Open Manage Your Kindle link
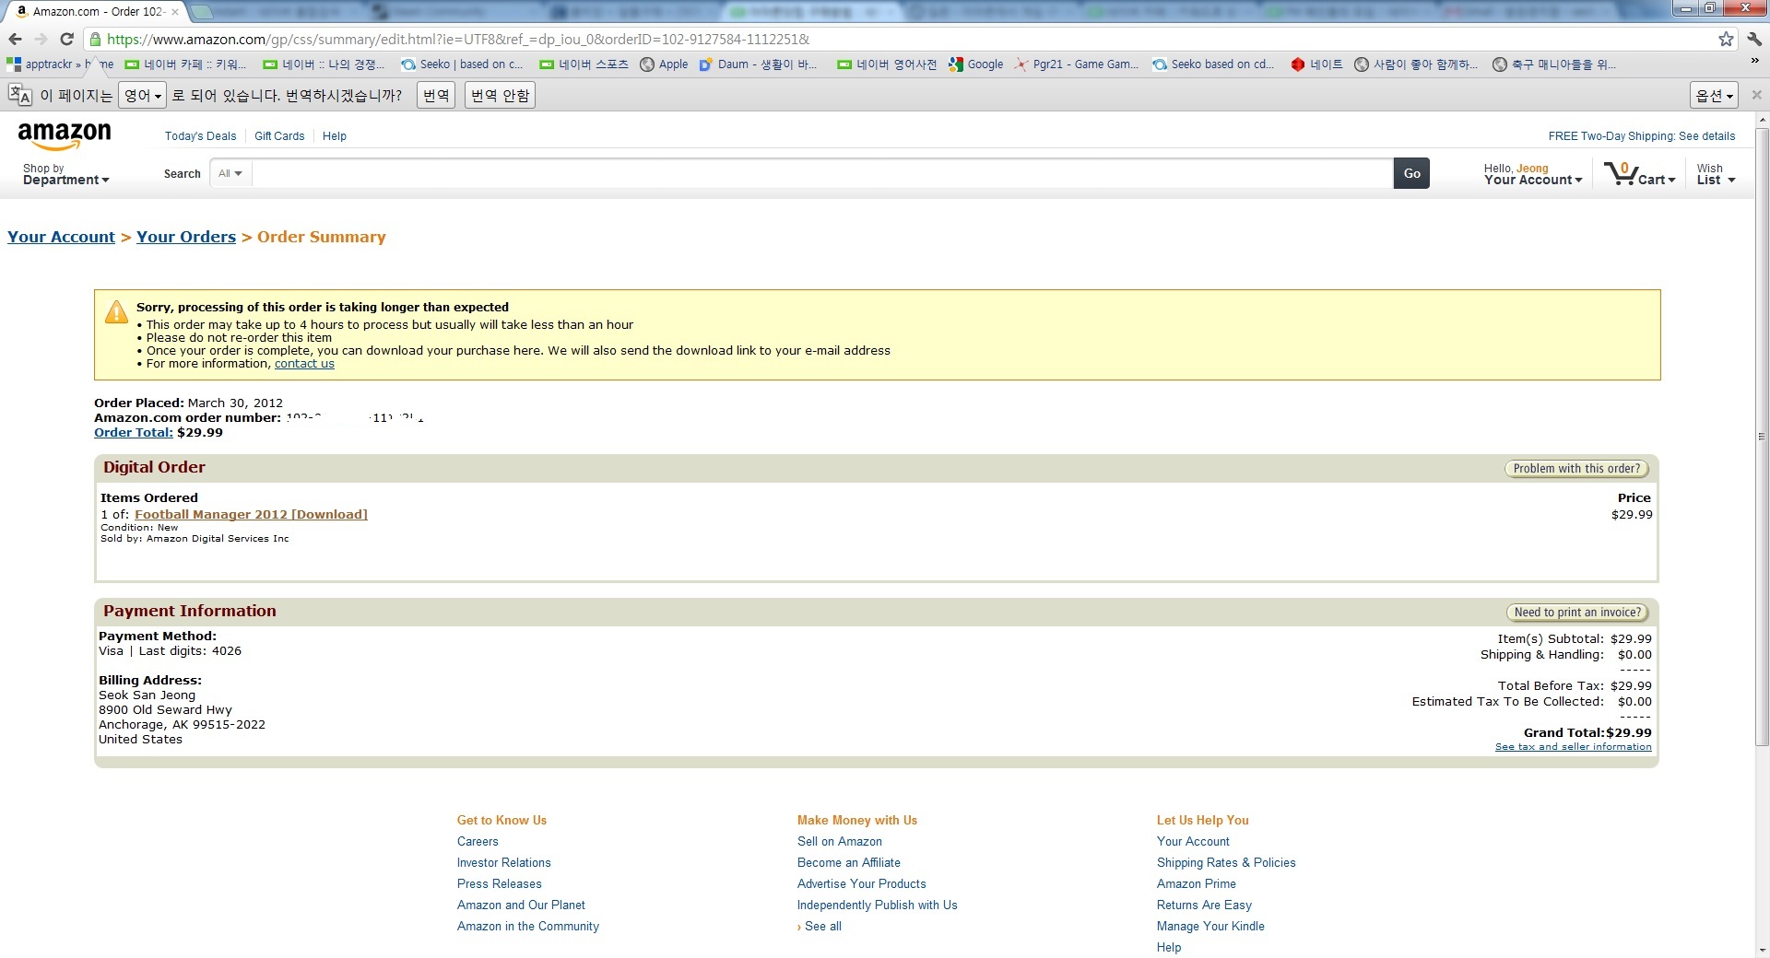Screen dimensions: 1770x958 click(1210, 927)
